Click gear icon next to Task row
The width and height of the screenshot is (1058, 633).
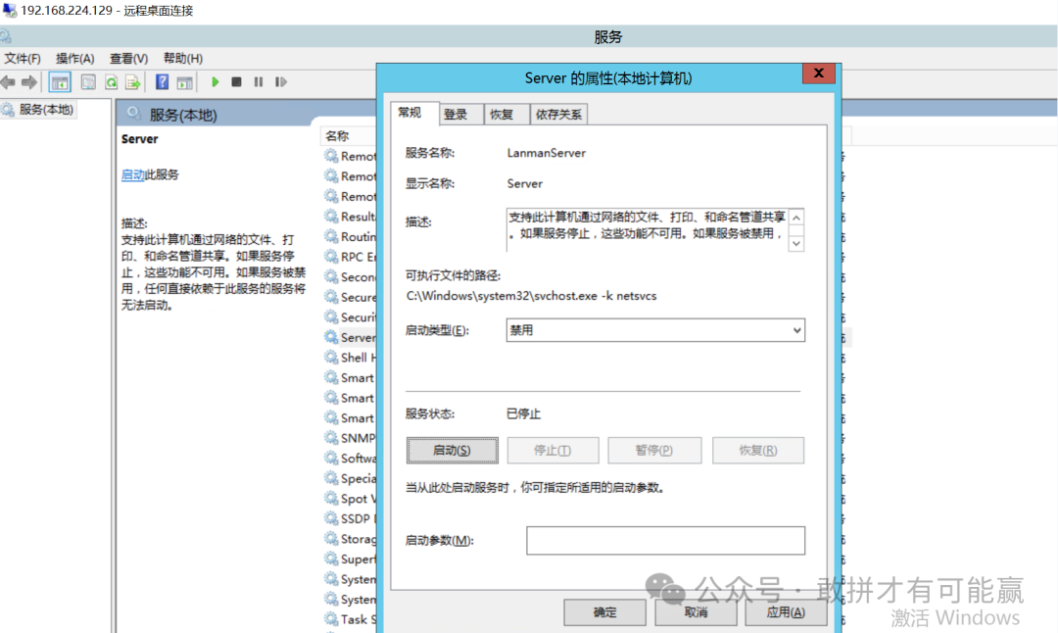(331, 619)
